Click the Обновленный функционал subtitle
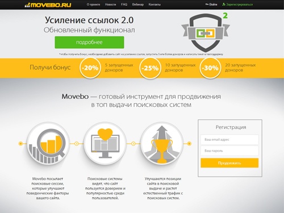 pos(89,30)
